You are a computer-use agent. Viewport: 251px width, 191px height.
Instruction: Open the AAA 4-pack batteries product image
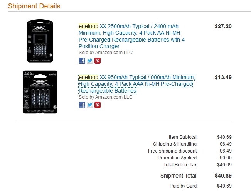coord(40,92)
